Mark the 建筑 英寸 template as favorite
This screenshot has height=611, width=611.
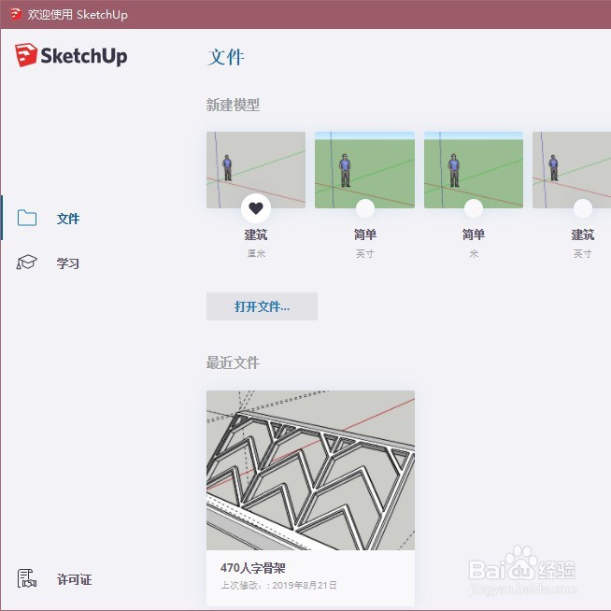tap(583, 208)
